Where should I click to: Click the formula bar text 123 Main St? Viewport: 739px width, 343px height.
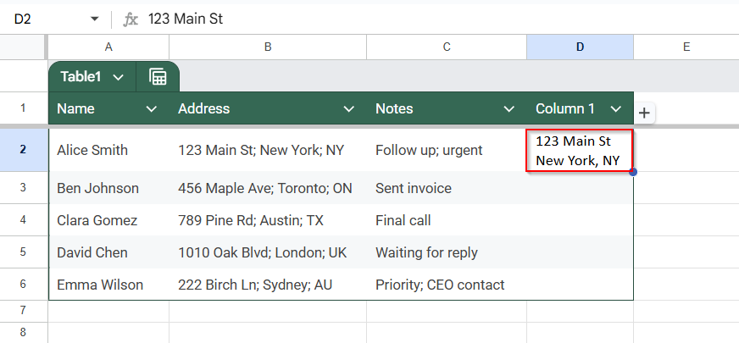pyautogui.click(x=186, y=19)
